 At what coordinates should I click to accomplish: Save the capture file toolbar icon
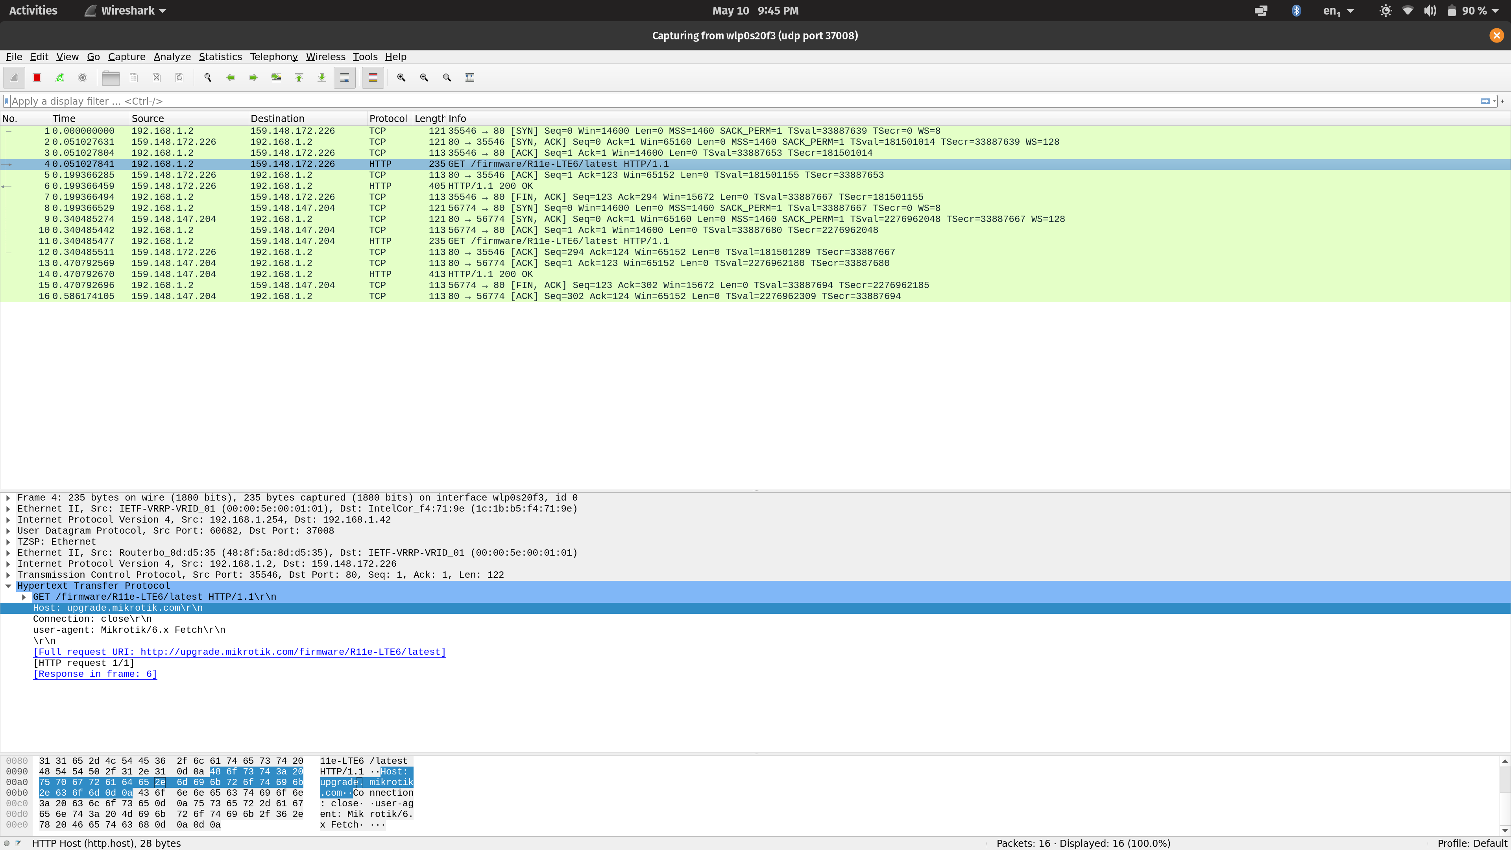pyautogui.click(x=134, y=78)
